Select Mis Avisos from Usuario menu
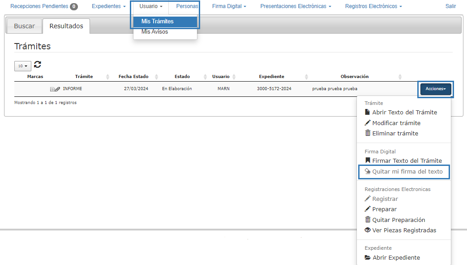The width and height of the screenshot is (467, 265). pos(154,32)
